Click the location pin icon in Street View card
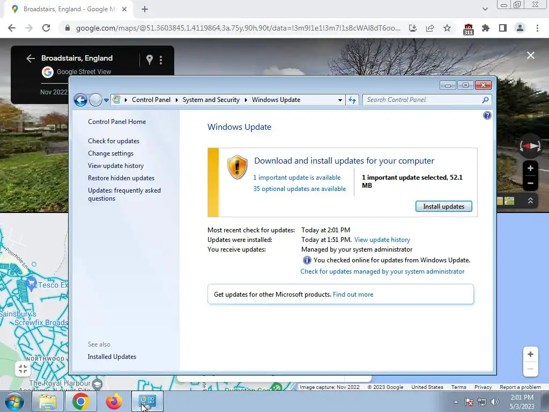Viewport: 549px width, 412px height. pos(150,60)
